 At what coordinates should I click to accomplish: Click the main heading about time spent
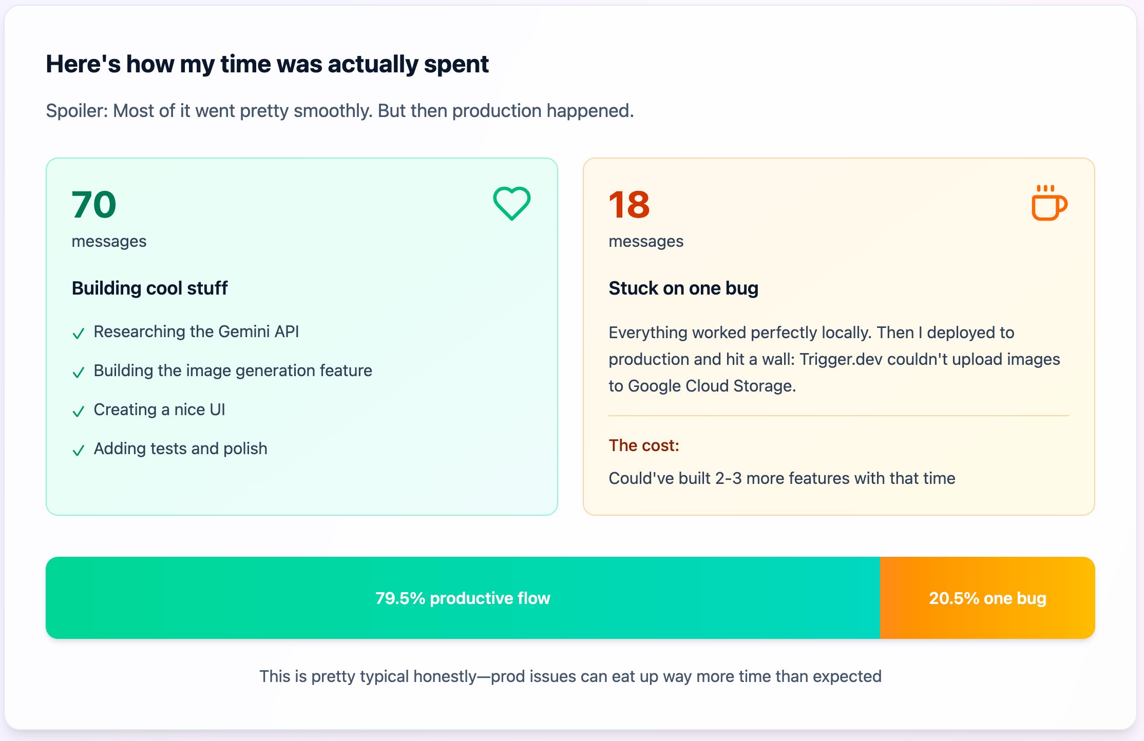[x=267, y=65]
